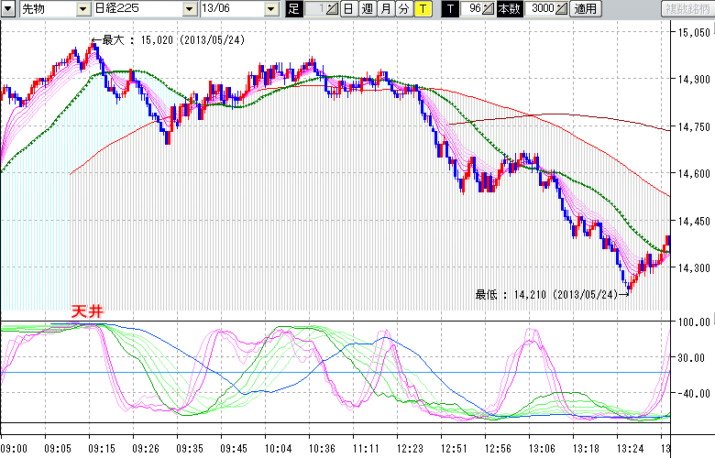
Task: Select the 分 minute timeframe button
Action: [x=403, y=9]
